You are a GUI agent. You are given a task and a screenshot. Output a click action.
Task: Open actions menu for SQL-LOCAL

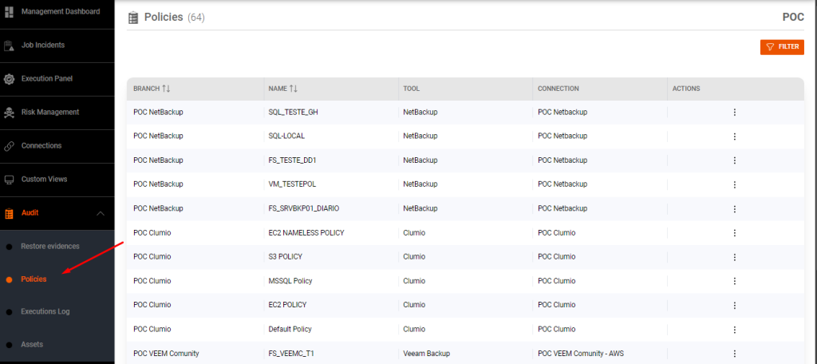pyautogui.click(x=735, y=136)
